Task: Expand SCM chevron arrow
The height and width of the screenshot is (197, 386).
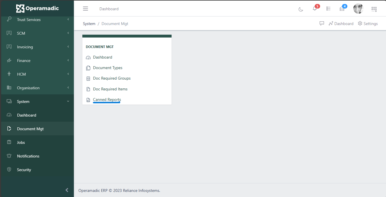Action: [68, 33]
